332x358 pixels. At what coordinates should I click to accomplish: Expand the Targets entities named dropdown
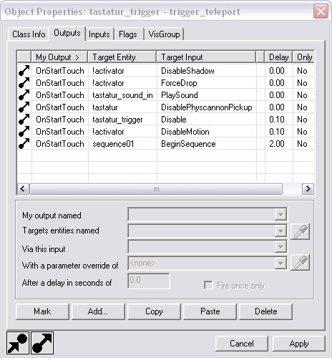click(x=280, y=231)
